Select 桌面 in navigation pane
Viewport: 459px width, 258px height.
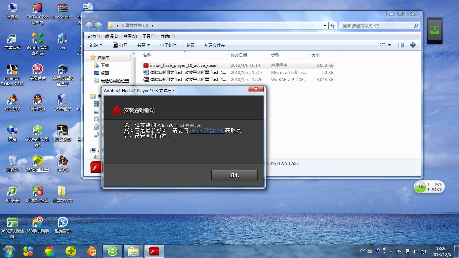101,73
